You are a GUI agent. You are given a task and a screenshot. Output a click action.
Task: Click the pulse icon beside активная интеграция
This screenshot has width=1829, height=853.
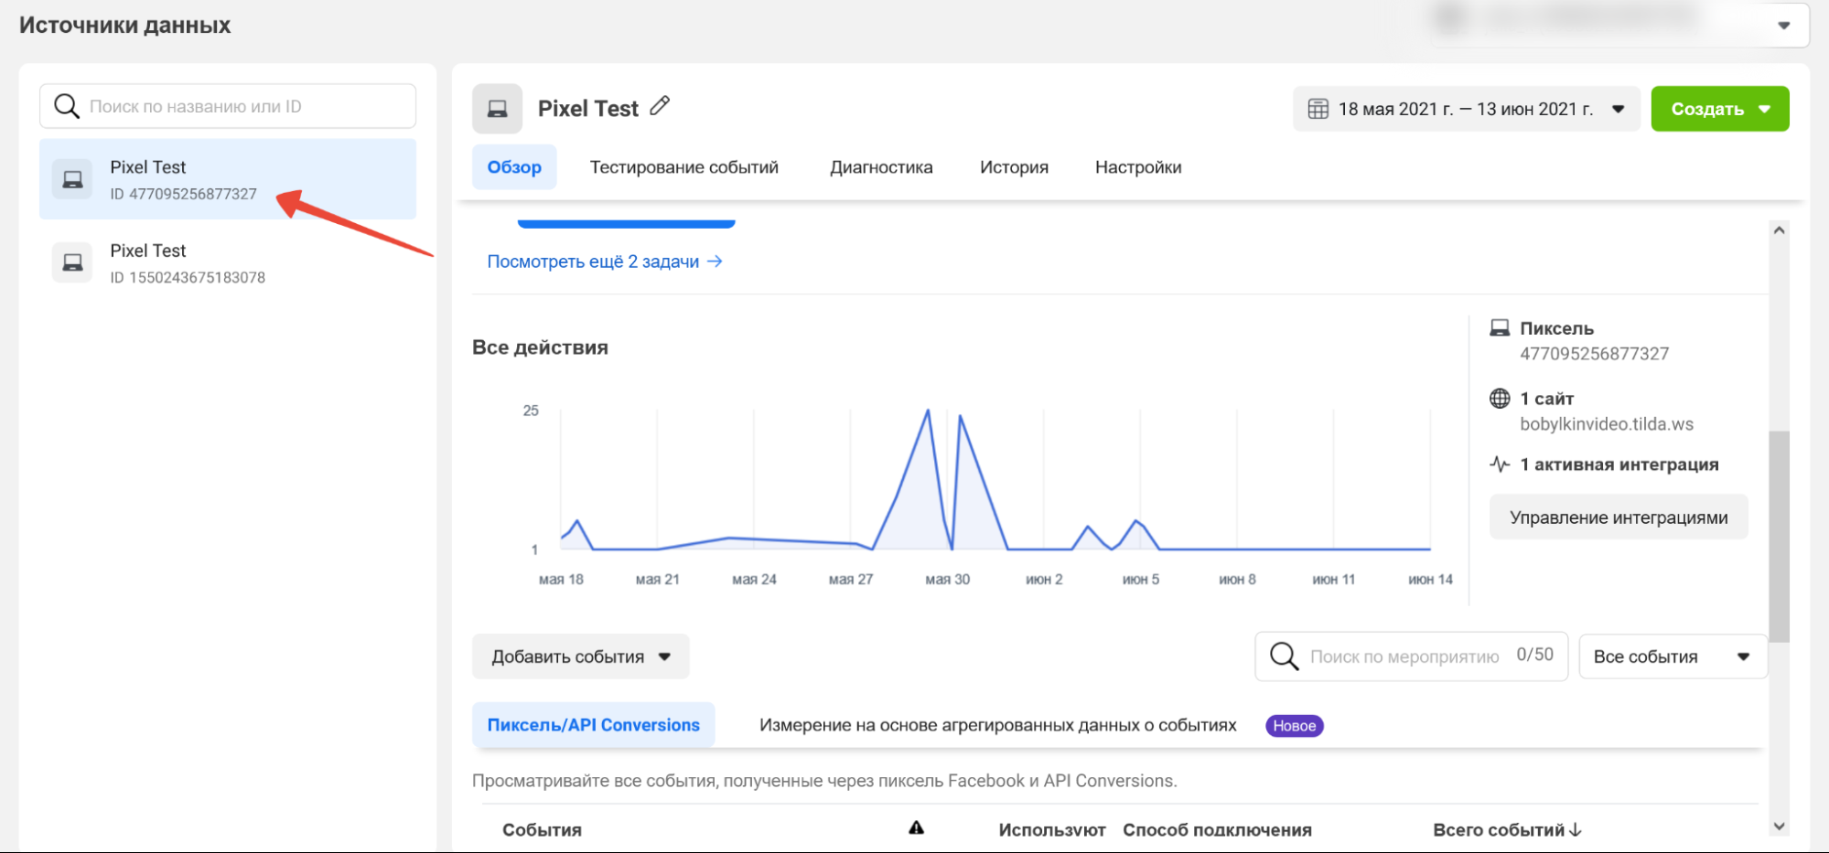pyautogui.click(x=1500, y=464)
